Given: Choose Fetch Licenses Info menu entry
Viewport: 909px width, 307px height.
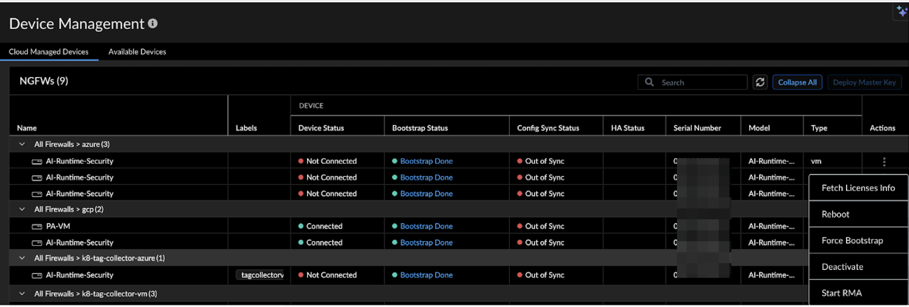Looking at the screenshot, I should tap(858, 188).
